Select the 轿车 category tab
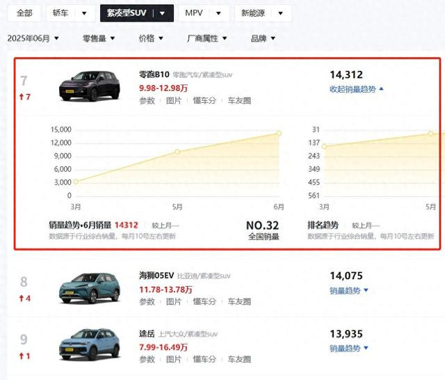This screenshot has height=380, width=445. click(x=60, y=13)
